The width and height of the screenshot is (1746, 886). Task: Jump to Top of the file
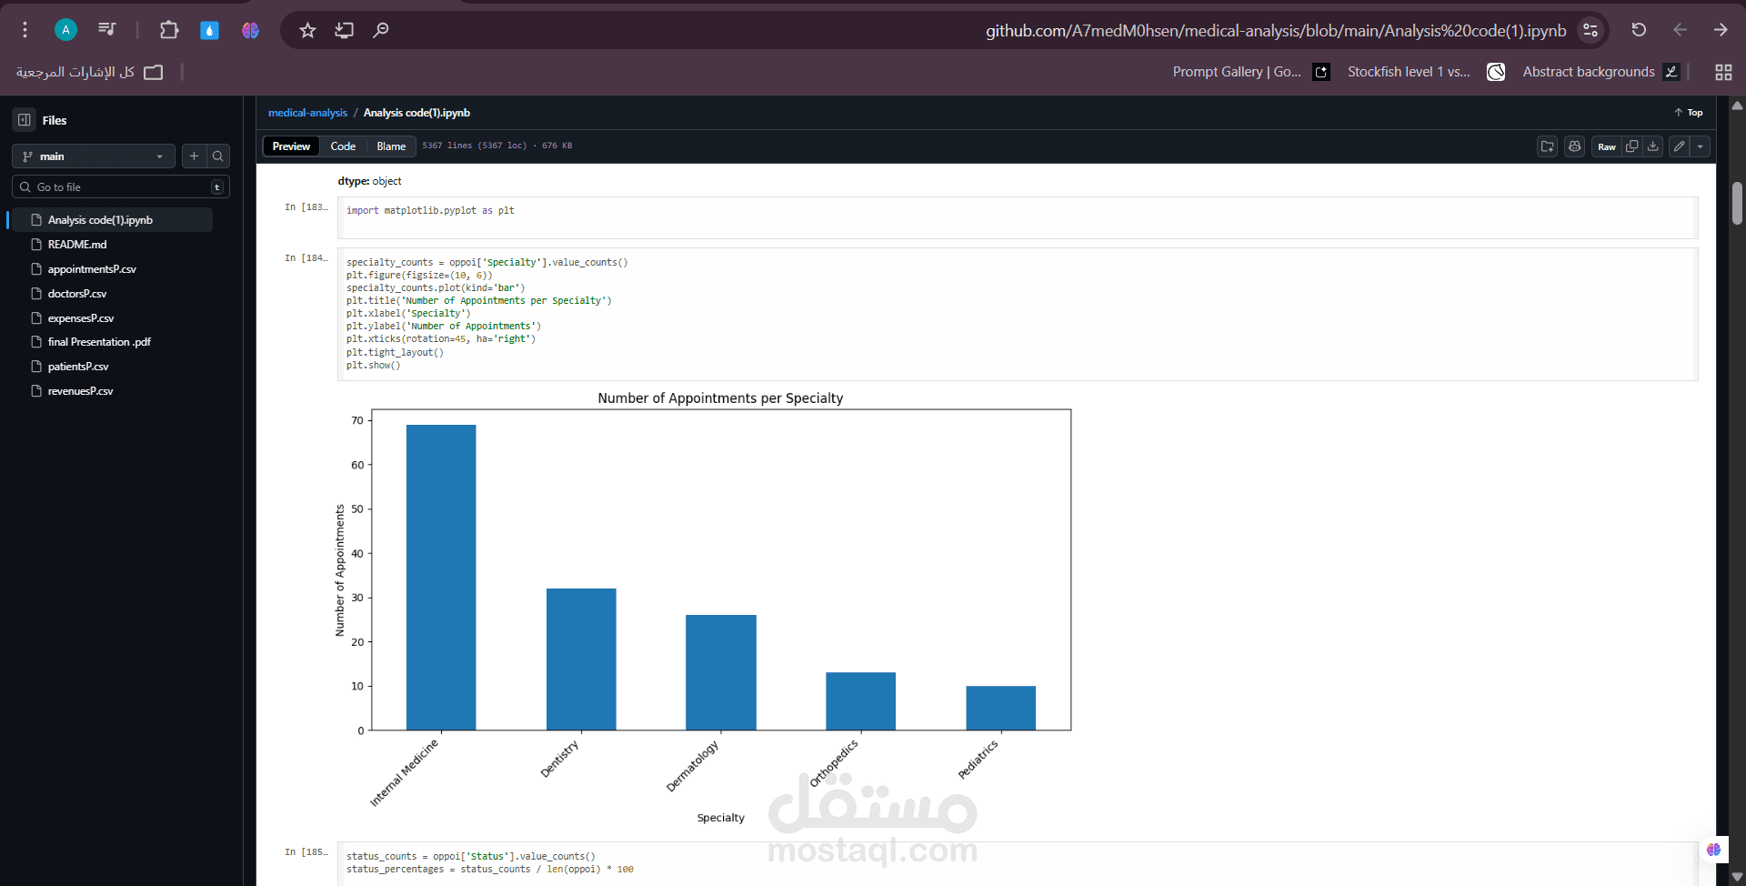click(1689, 113)
